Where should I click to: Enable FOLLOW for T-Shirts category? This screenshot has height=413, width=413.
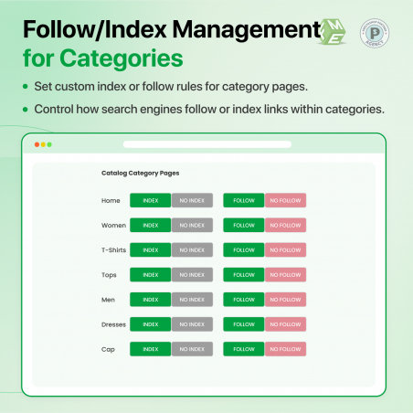pyautogui.click(x=244, y=250)
